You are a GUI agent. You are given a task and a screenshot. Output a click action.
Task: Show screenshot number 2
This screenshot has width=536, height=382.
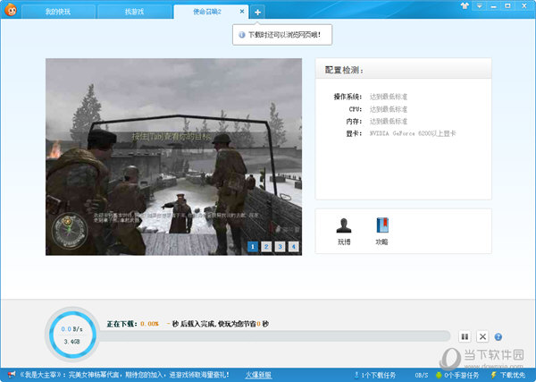pos(266,246)
